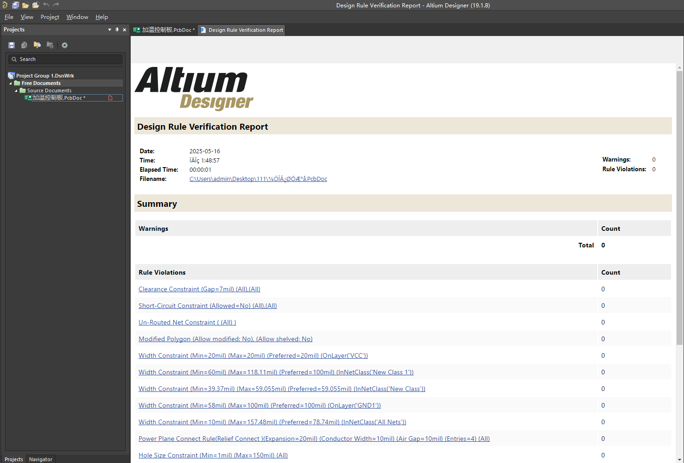Image resolution: width=684 pixels, height=463 pixels.
Task: Switch to Design Rule Verification Report tab
Action: click(242, 30)
